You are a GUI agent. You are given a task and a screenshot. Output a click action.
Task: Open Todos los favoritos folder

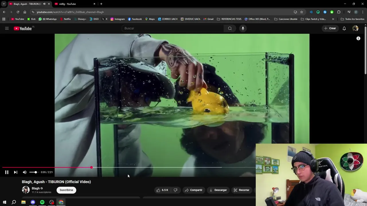pos(353,19)
